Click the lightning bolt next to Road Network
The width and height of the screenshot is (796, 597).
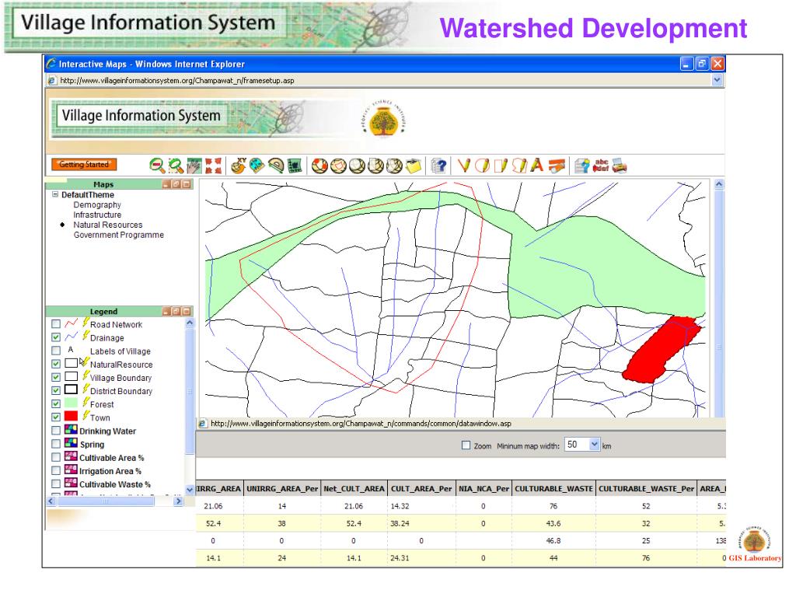86,323
